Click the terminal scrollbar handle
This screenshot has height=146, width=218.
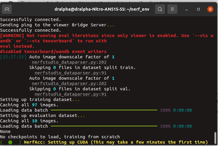(215, 138)
